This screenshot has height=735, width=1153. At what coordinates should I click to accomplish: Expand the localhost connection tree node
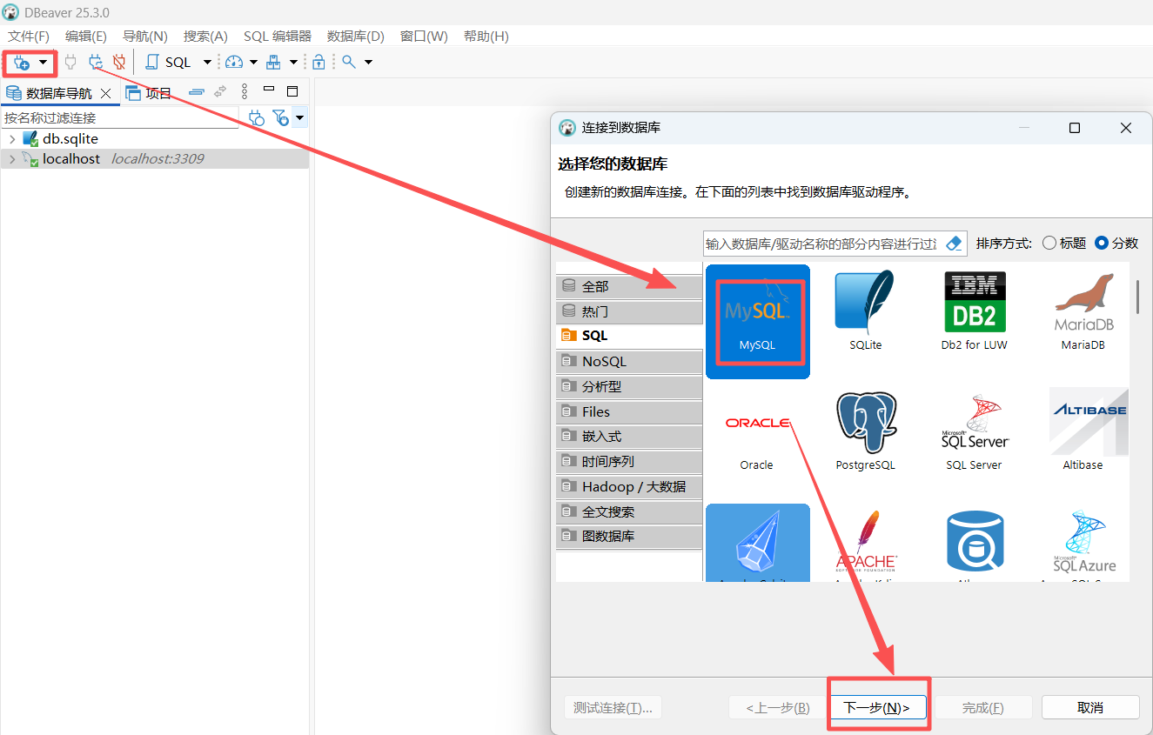click(x=11, y=159)
